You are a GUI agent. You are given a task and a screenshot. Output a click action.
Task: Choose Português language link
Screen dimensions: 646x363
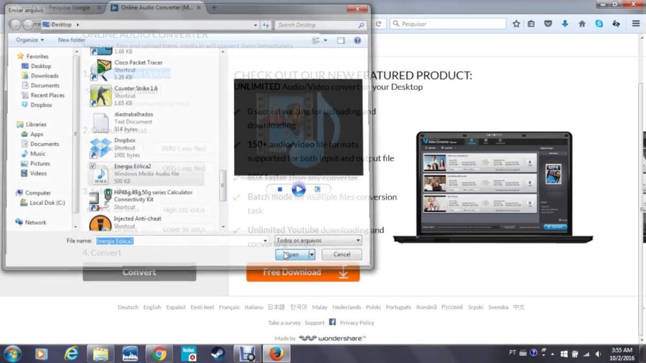pyautogui.click(x=398, y=307)
